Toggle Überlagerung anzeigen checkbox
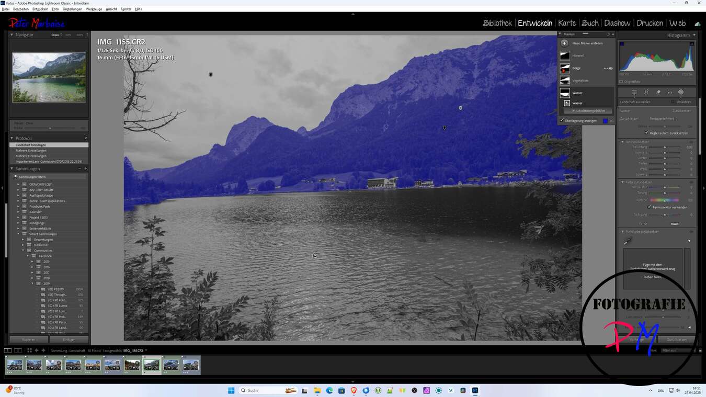Screen dimensions: 706x397 pos(562,121)
